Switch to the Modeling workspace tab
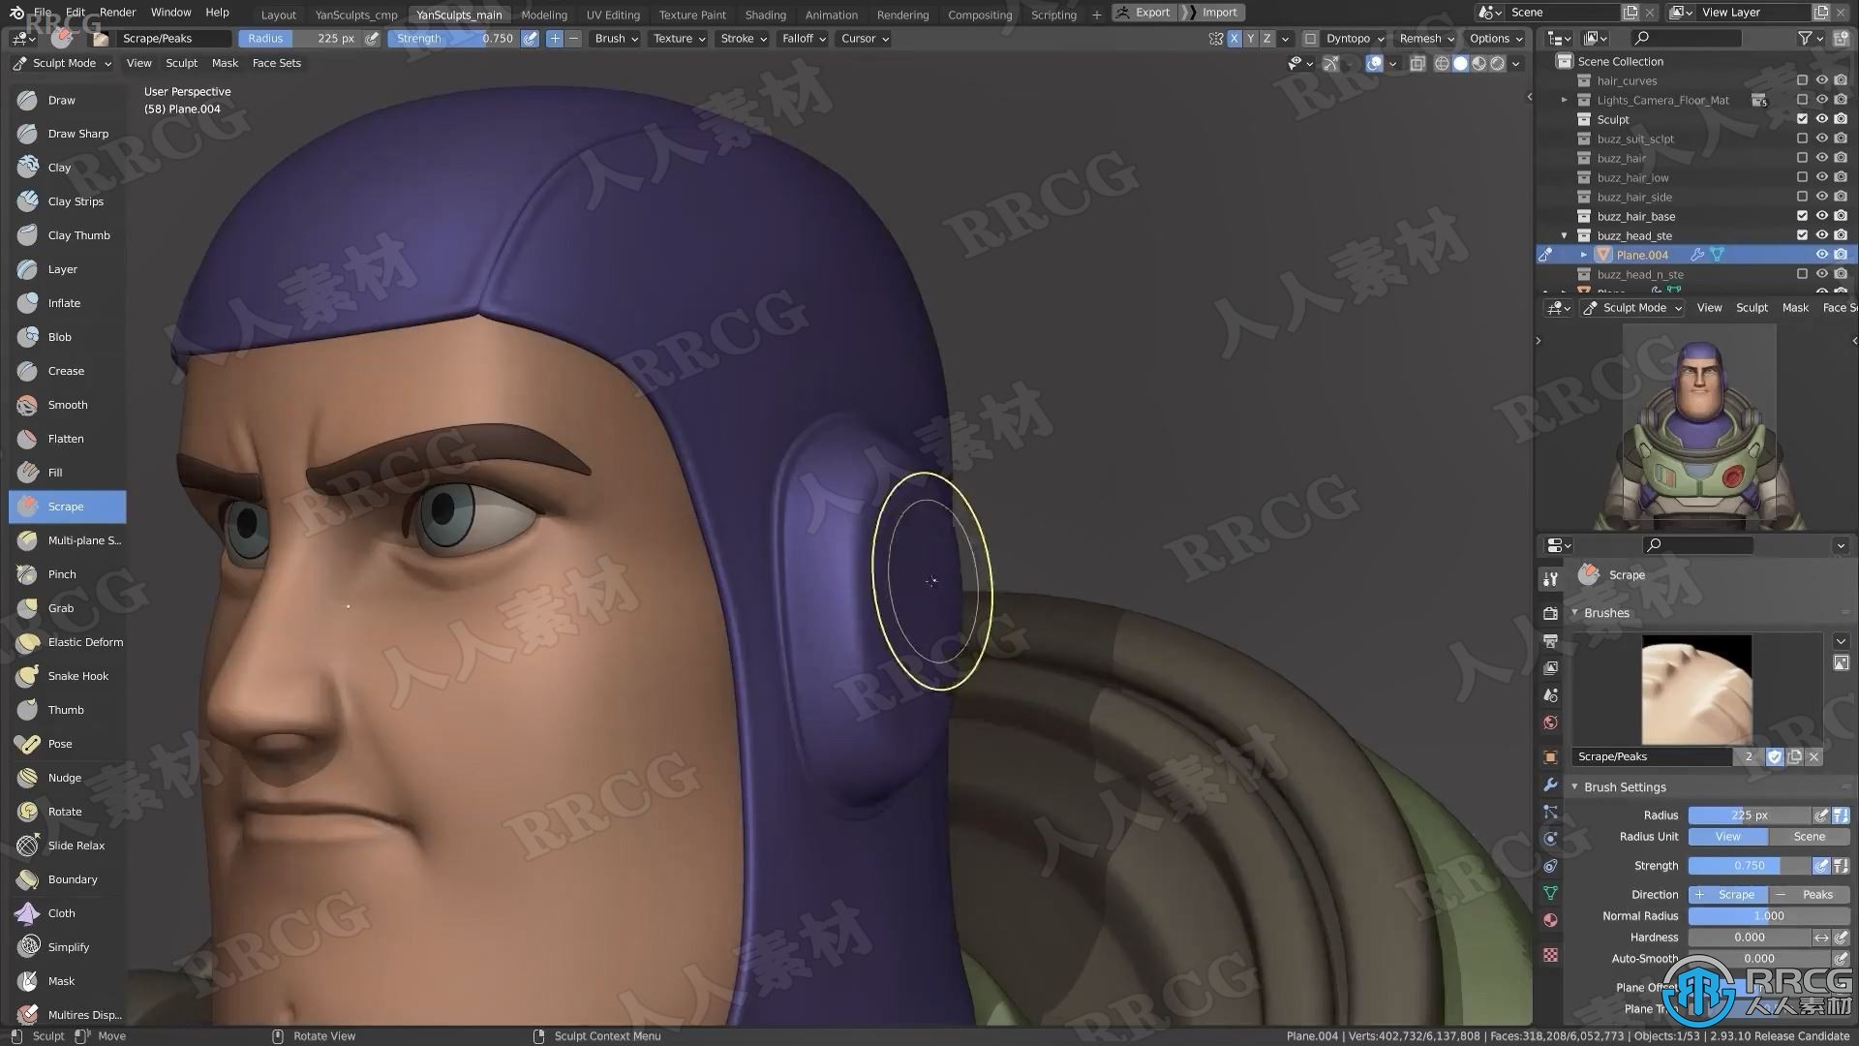1859x1046 pixels. 544,15
